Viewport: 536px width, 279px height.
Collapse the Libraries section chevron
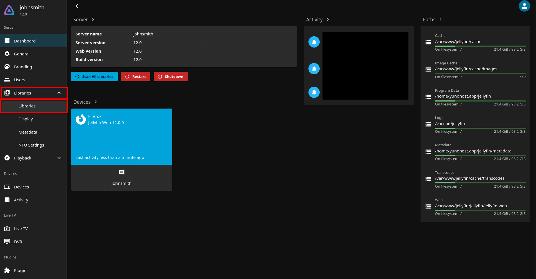coord(59,93)
